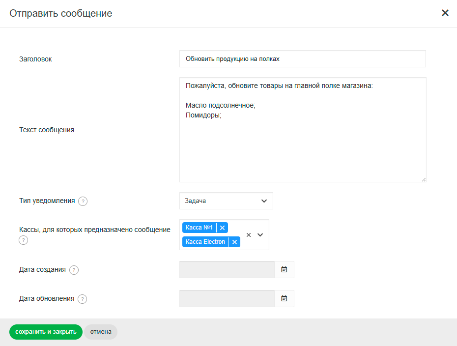
Task: Open help icon next to Дата обновления
Action: point(83,299)
